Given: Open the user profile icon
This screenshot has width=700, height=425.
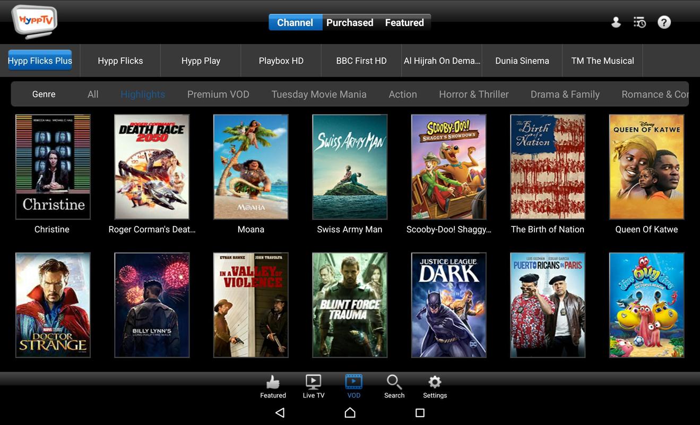Looking at the screenshot, I should [616, 22].
